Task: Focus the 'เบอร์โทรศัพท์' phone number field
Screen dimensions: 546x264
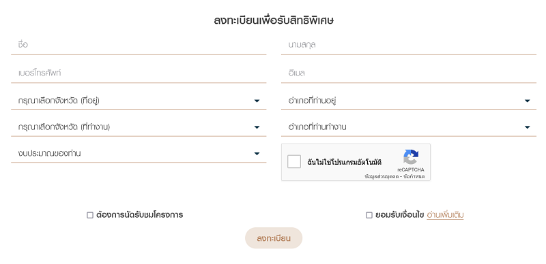Action: coord(139,73)
